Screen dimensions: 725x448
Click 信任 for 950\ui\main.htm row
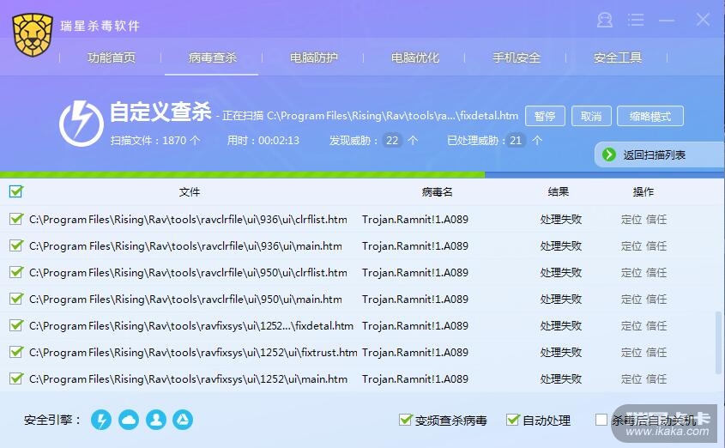tap(656, 300)
